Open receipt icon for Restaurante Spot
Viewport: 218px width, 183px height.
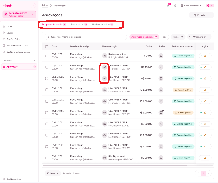[x=161, y=56]
